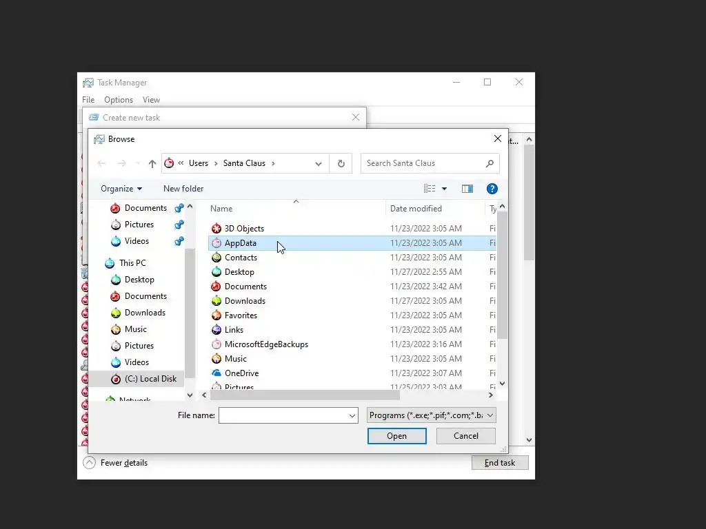706x529 pixels.
Task: Click 11/23/2022 3:16 AM date cell
Action: [425, 344]
